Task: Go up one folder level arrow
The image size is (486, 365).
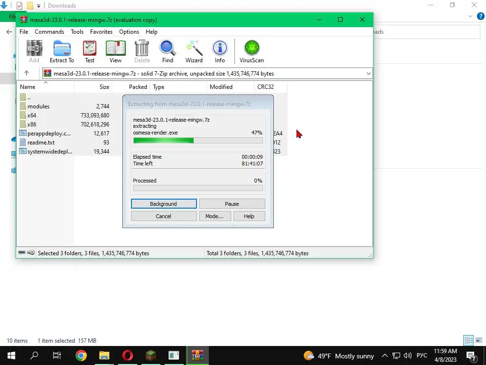Action: pyautogui.click(x=27, y=73)
